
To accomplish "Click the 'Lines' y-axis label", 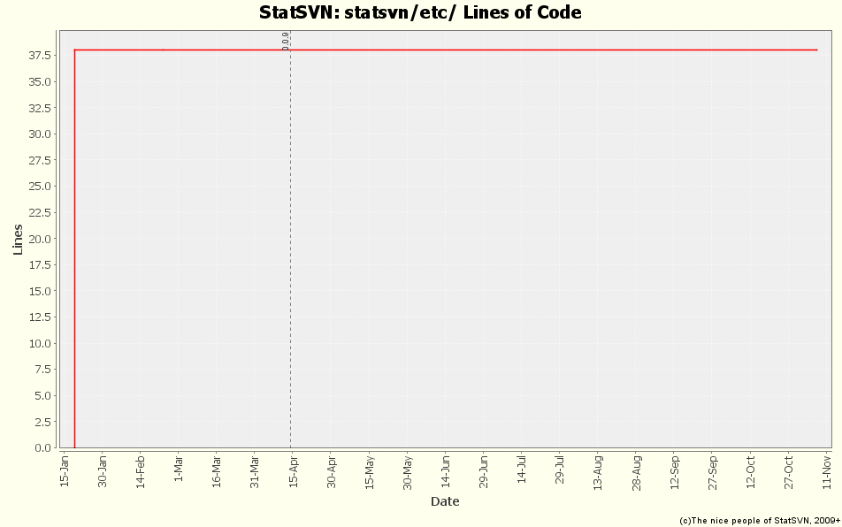I will [18, 240].
